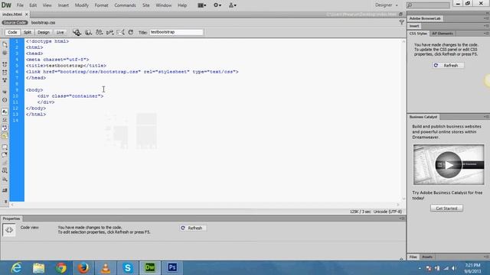Viewport: 490px width, 275px height.
Task: Play the Business Catalyst video thumbnail
Action: [449, 165]
